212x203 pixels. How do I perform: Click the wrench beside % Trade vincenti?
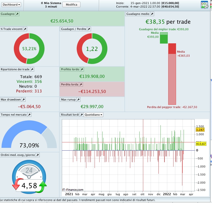25,29
